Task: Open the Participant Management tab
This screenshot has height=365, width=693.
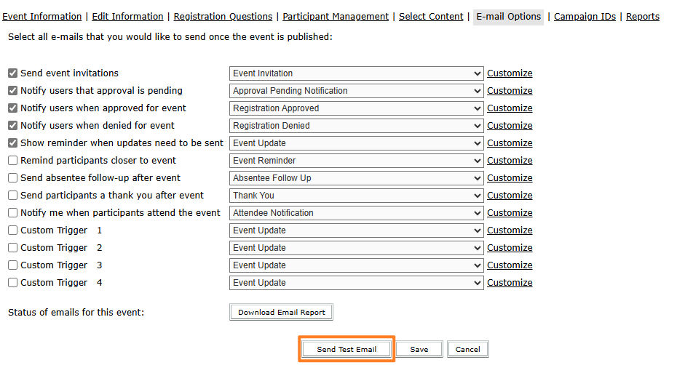Action: point(336,17)
